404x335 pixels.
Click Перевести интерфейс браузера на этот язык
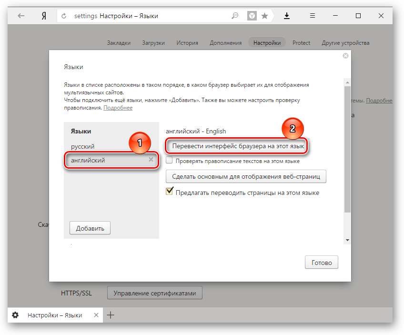click(236, 146)
